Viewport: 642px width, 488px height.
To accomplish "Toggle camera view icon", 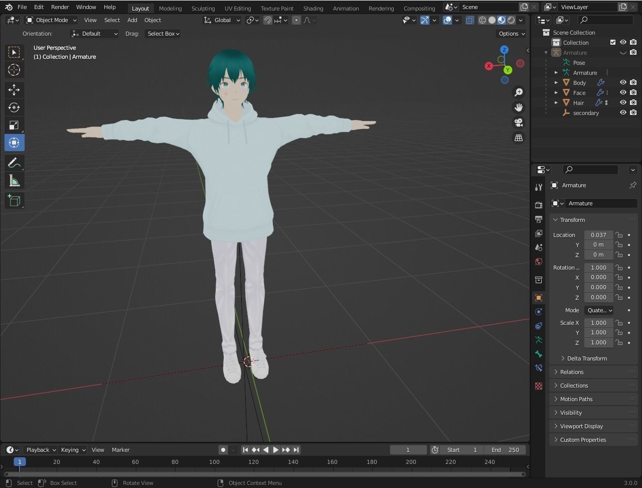I will pyautogui.click(x=519, y=123).
